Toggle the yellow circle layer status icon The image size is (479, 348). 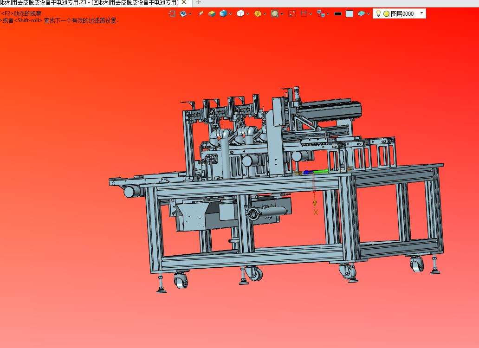(x=386, y=14)
